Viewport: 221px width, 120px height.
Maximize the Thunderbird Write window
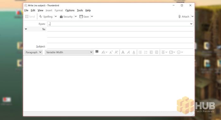[182, 5]
